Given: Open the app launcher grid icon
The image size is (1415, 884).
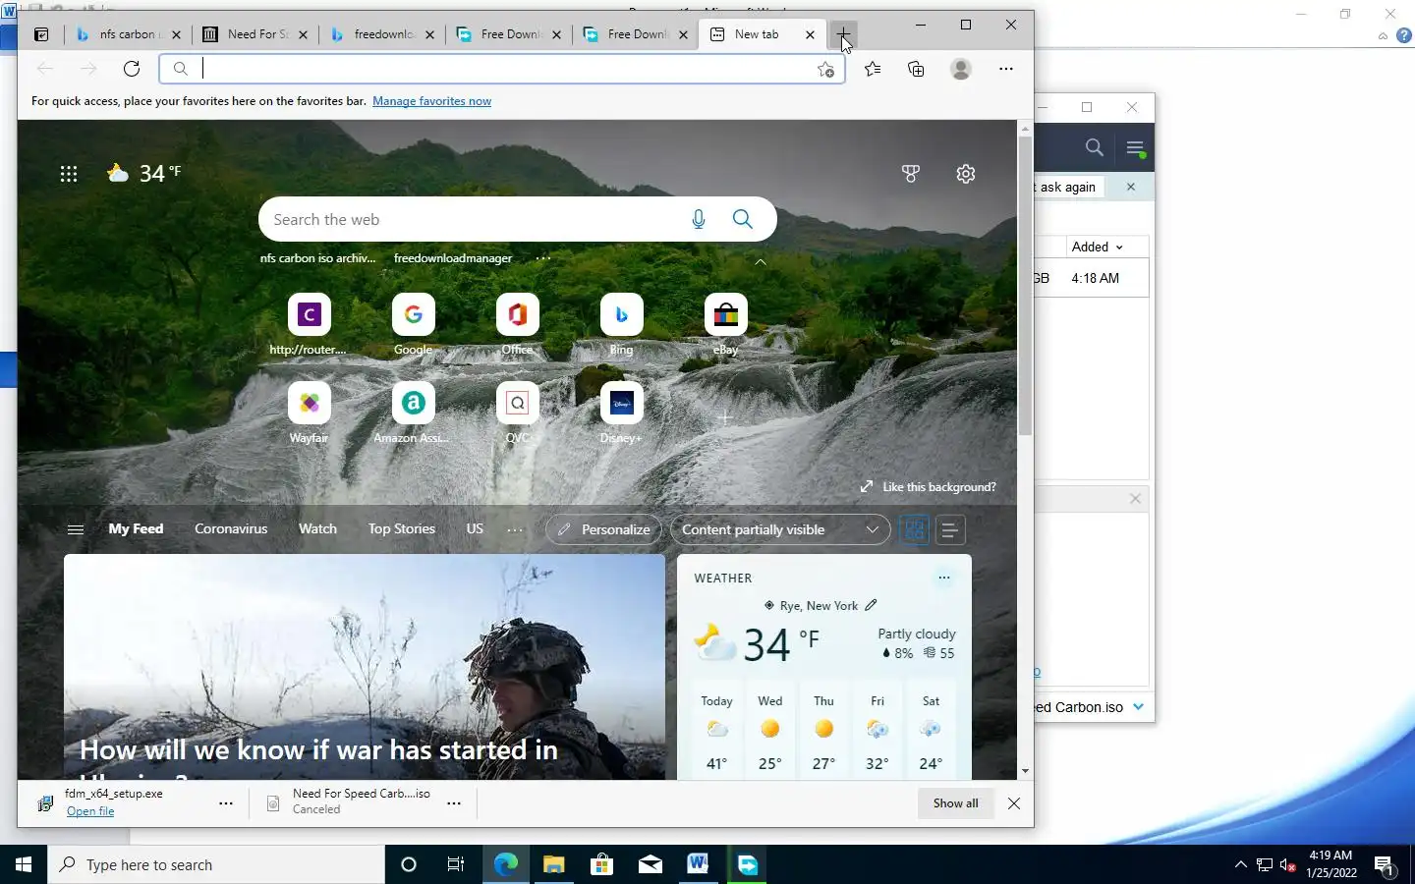Looking at the screenshot, I should pos(69,174).
